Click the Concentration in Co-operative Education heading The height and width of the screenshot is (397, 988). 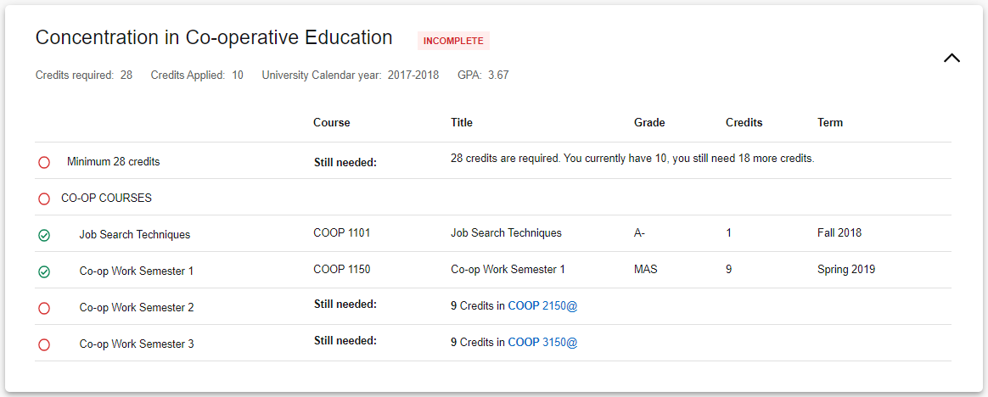click(214, 38)
